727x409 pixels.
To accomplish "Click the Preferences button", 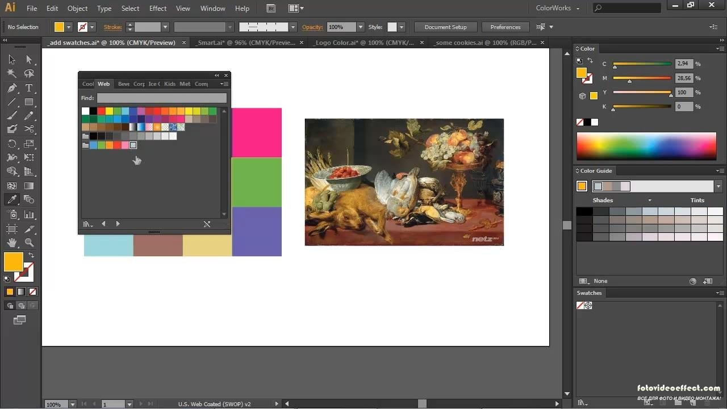I will [505, 27].
